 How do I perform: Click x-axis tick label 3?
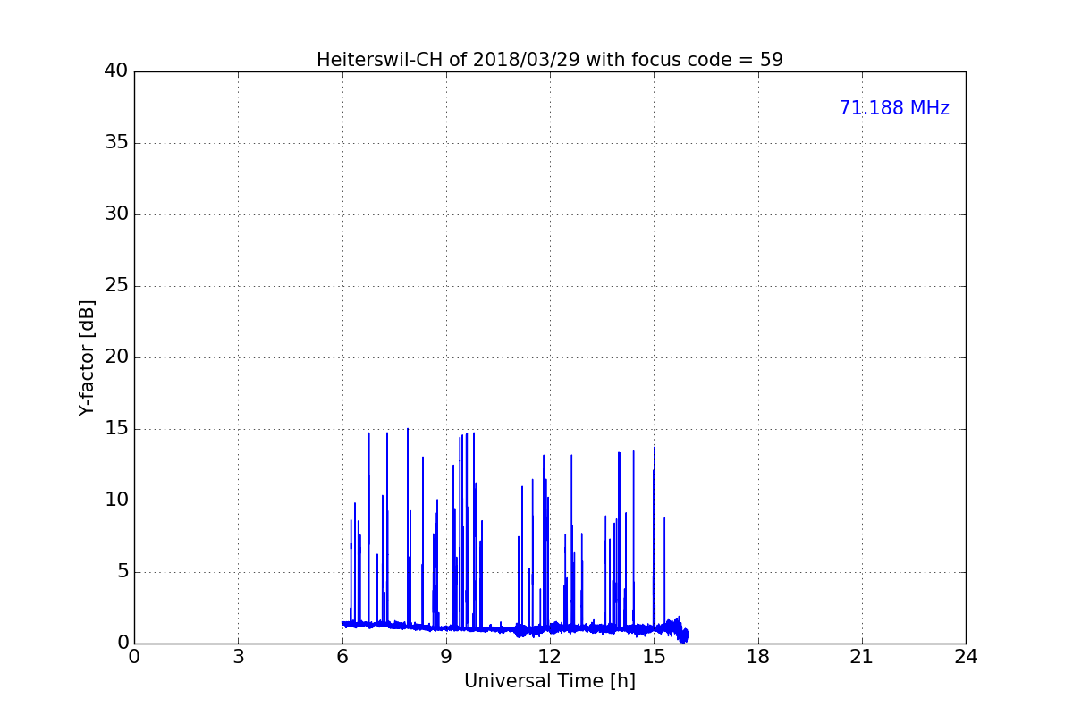(238, 657)
